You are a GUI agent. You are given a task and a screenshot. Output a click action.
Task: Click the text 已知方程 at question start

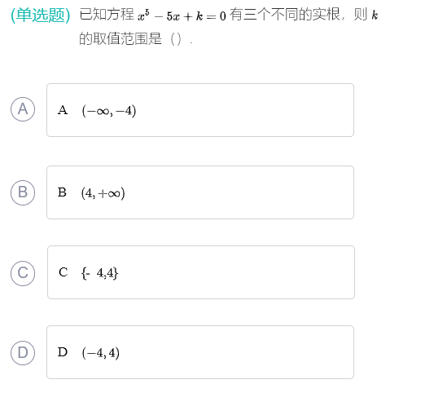tap(107, 15)
